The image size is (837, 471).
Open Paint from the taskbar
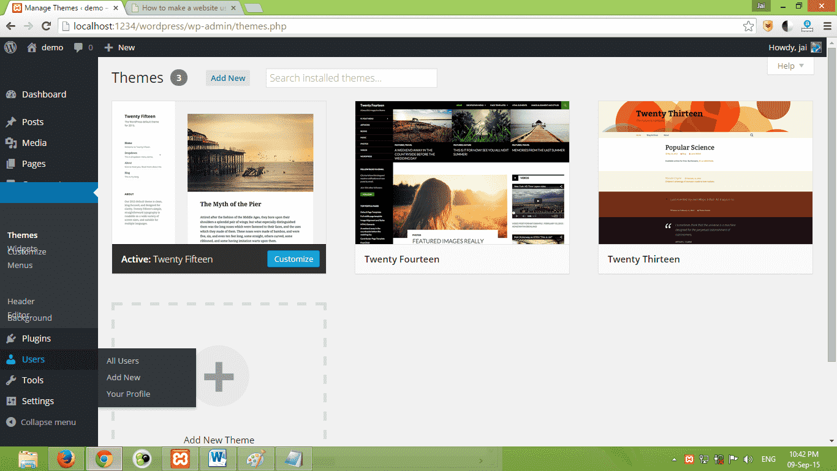[x=256, y=459]
